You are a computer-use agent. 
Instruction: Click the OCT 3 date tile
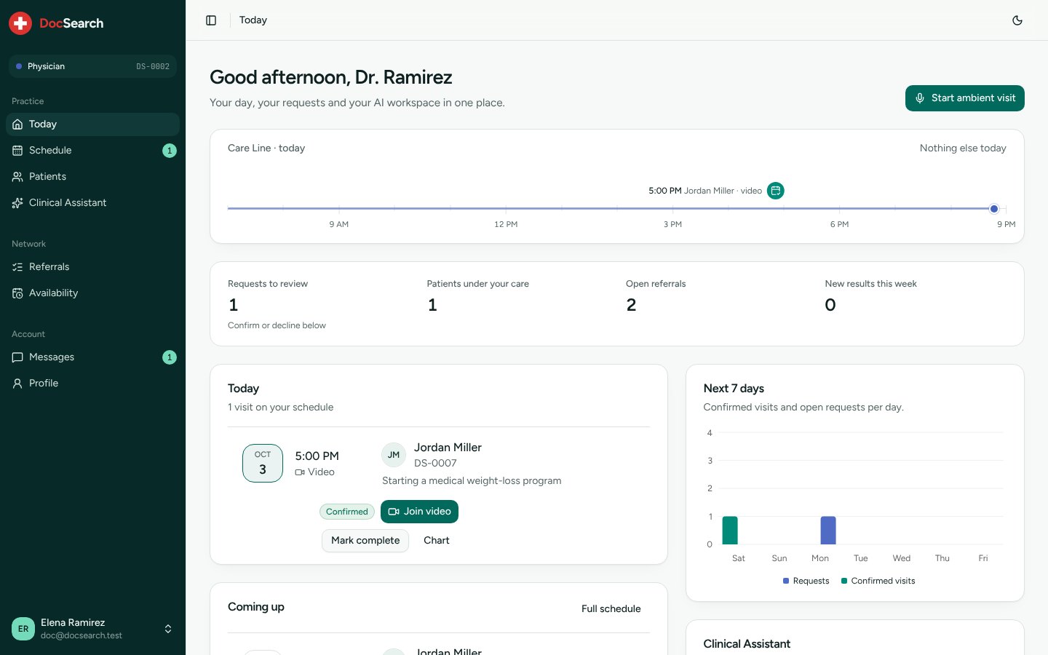coord(263,463)
